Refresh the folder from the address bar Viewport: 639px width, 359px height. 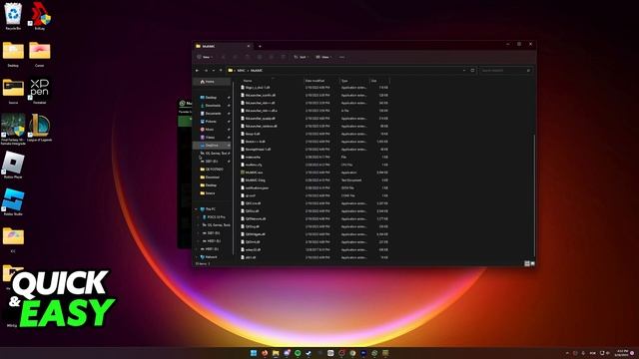(x=472, y=71)
